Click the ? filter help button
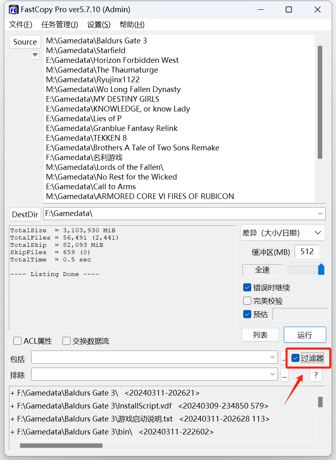This screenshot has width=336, height=460. (316, 375)
